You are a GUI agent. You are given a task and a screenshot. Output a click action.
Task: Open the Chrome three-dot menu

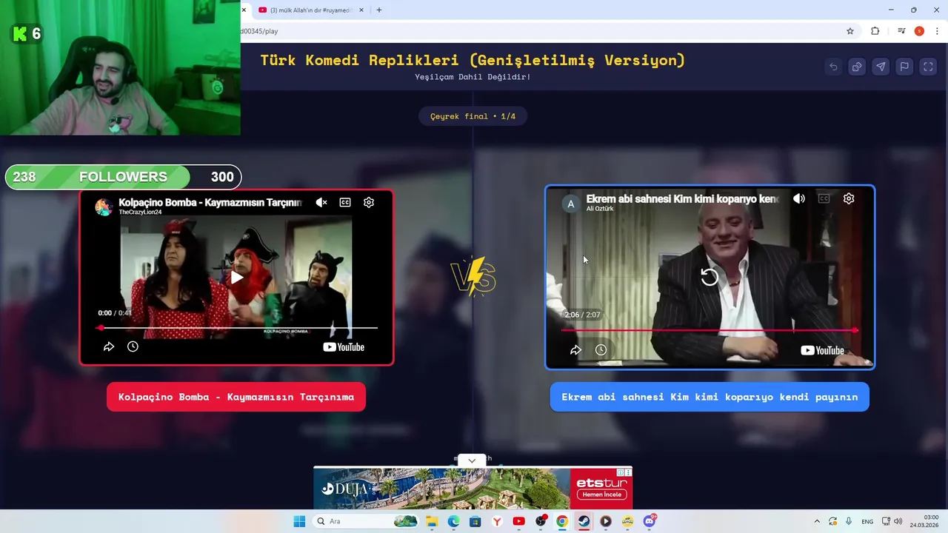pos(937,31)
